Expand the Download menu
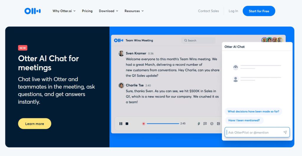The image size is (302, 156). (x=109, y=11)
